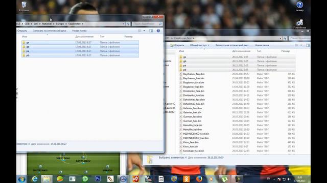The width and height of the screenshot is (327, 183).
Task: Refresh the Kazakhstan window address bar
Action: 128,24
